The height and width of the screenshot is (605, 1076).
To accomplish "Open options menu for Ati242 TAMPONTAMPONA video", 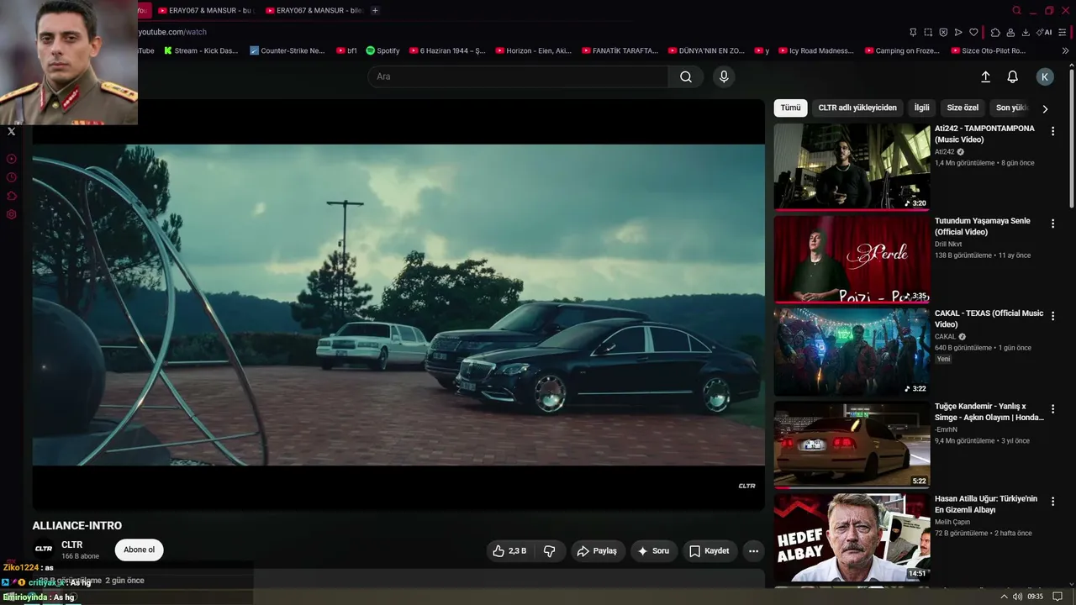I will click(1052, 131).
